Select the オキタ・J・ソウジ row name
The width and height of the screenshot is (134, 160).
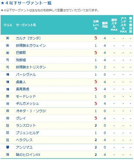[x=31, y=111]
